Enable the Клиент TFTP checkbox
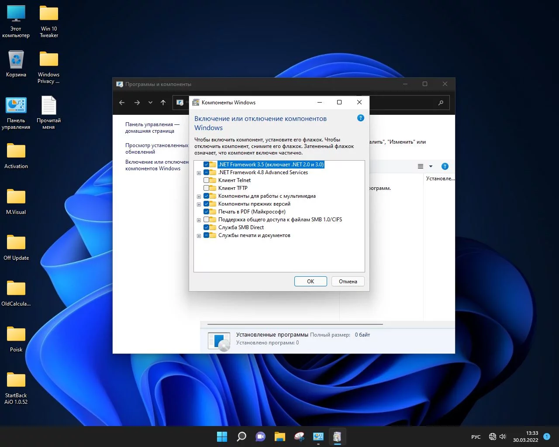The width and height of the screenshot is (559, 447). click(207, 188)
